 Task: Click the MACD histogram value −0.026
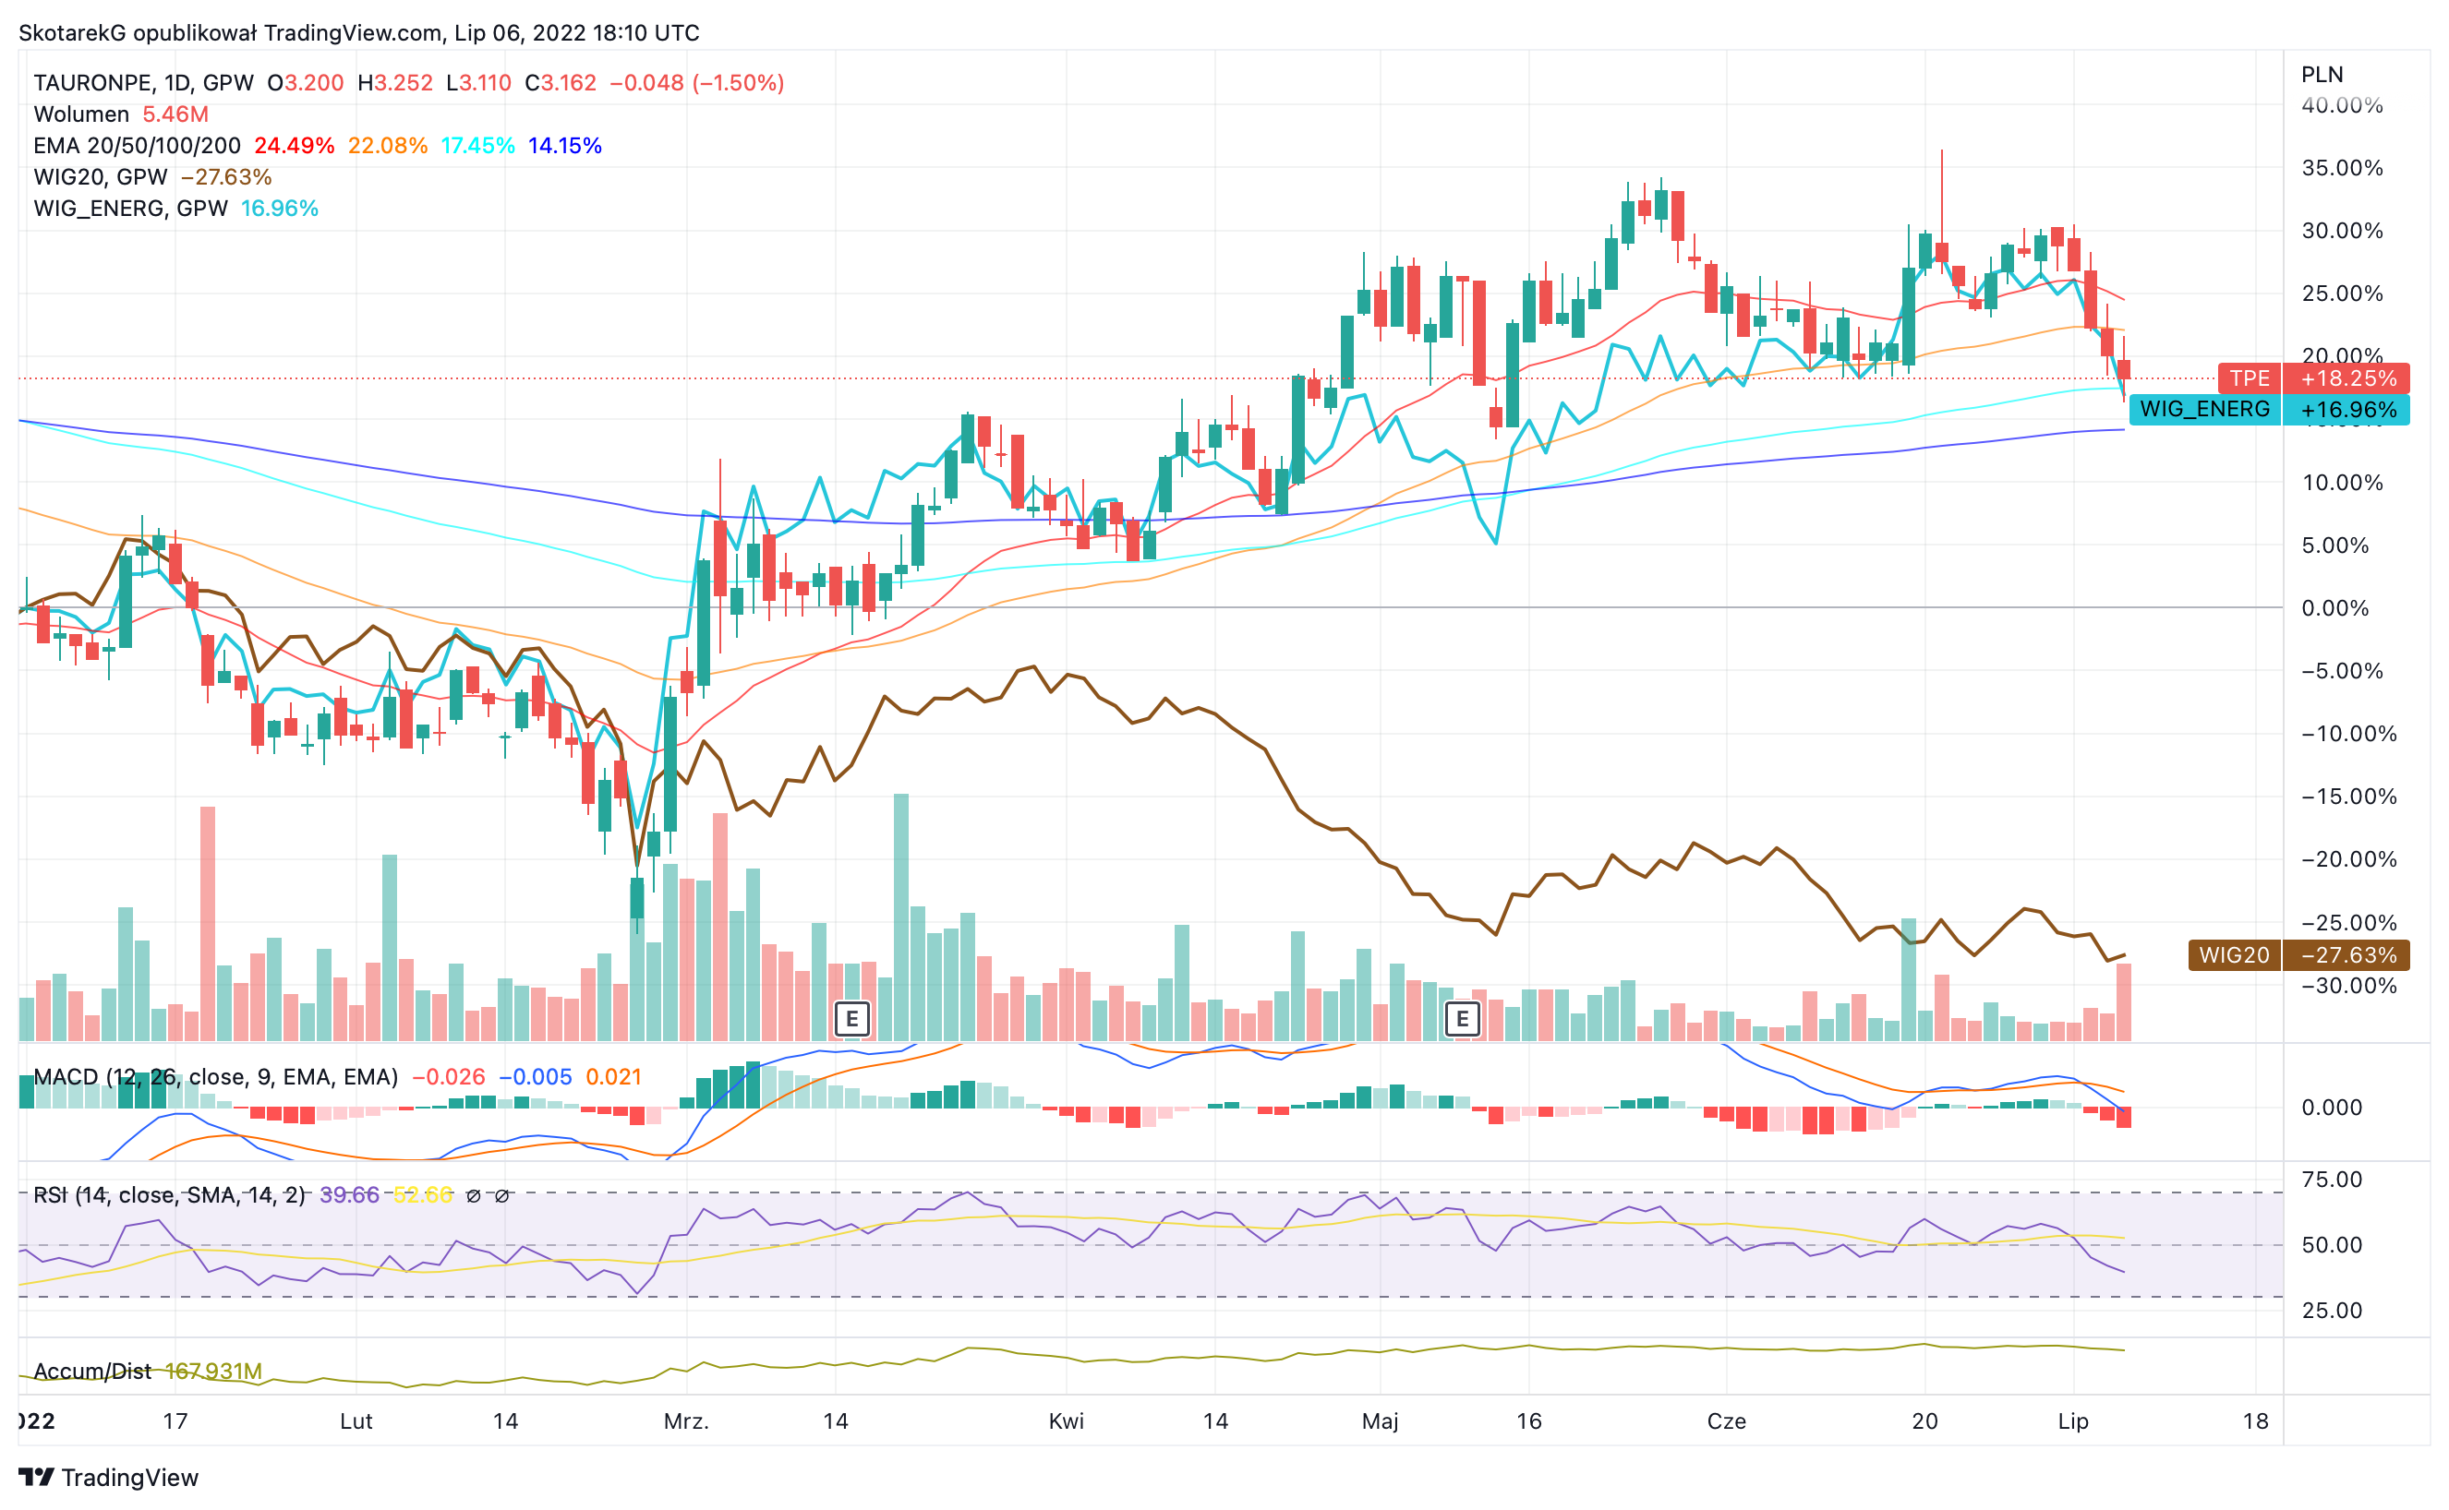tap(449, 1076)
